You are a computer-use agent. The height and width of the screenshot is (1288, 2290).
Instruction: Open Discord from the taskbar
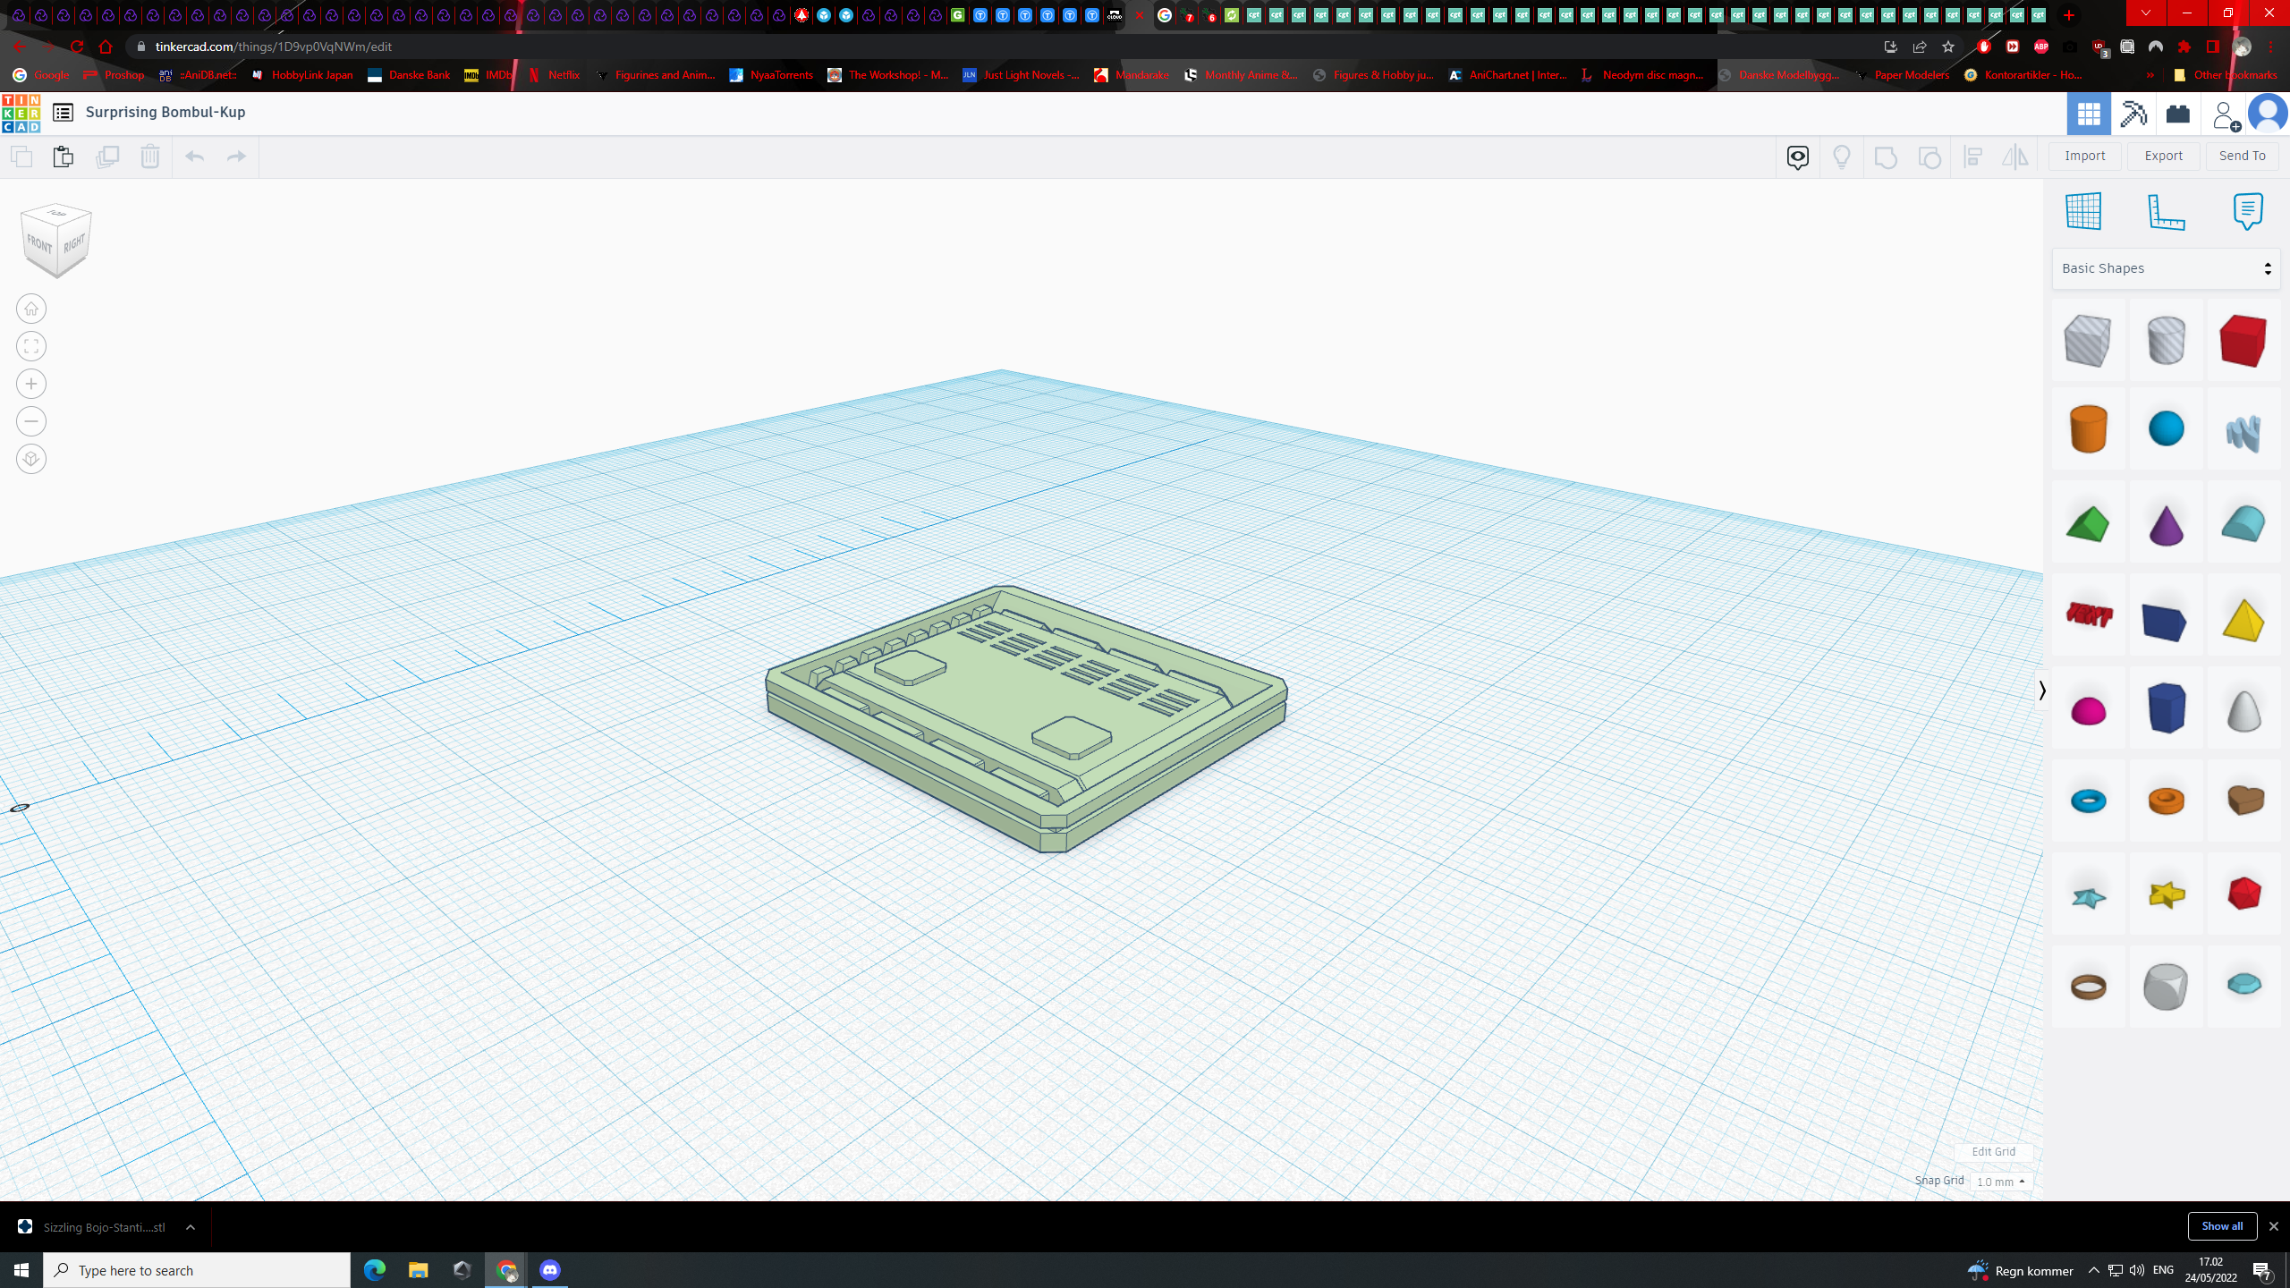pyautogui.click(x=549, y=1270)
